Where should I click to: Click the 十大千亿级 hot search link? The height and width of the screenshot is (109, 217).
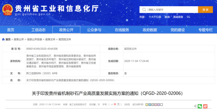tap(155, 17)
